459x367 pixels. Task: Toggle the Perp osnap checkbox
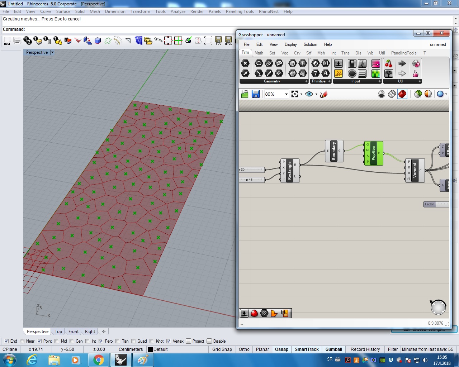click(x=101, y=341)
